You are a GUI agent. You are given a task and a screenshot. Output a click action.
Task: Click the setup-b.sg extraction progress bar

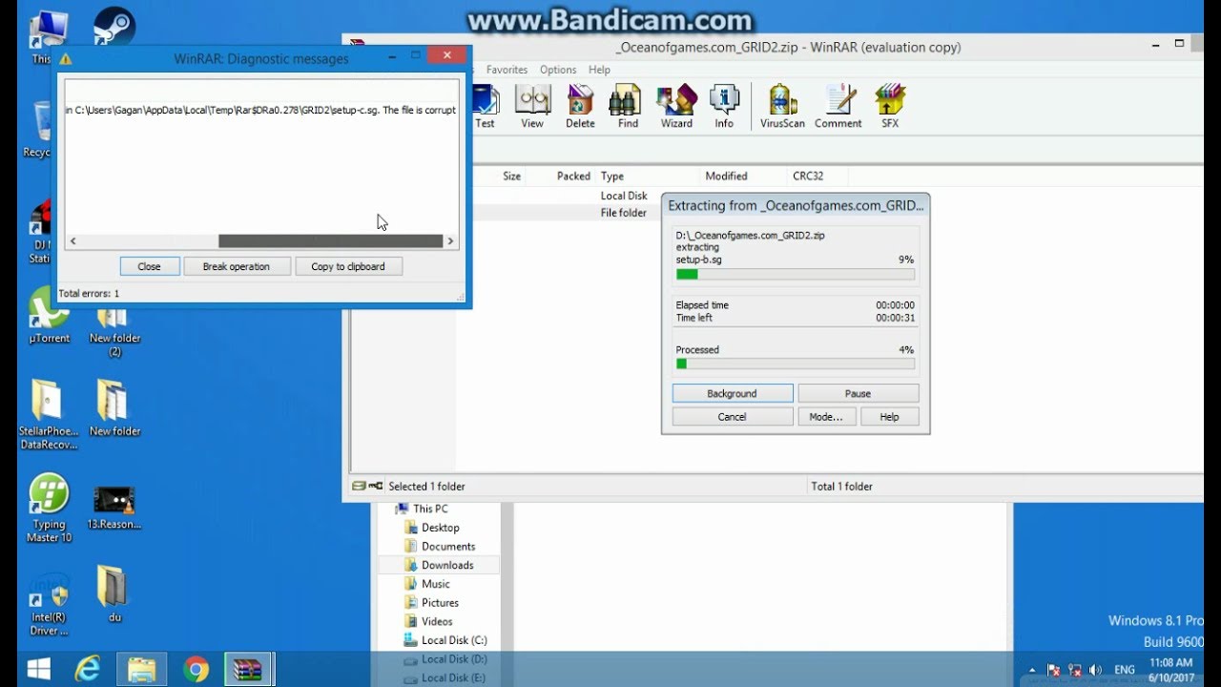pos(796,274)
